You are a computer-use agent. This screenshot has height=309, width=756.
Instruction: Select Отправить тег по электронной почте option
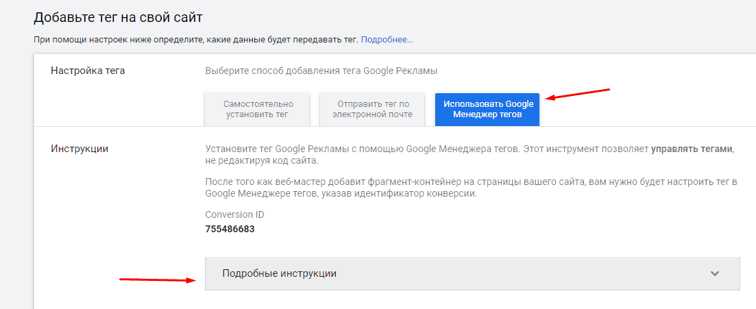pyautogui.click(x=371, y=110)
